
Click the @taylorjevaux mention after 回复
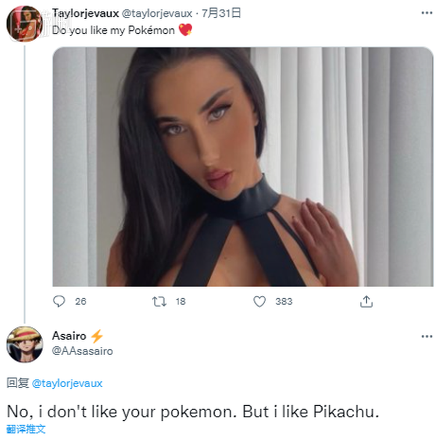point(67,383)
